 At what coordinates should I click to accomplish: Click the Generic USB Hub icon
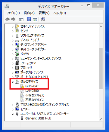pyautogui.click(x=22, y=118)
